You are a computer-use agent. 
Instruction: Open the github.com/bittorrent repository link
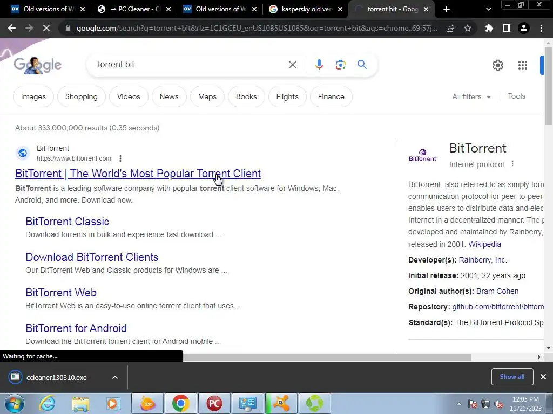[x=497, y=307]
